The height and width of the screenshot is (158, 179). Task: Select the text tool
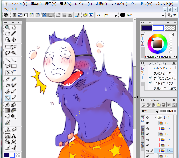14,136
